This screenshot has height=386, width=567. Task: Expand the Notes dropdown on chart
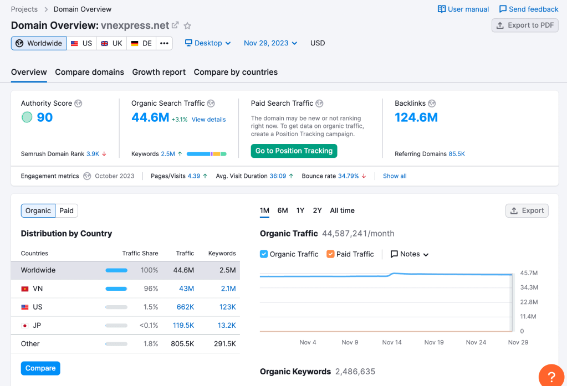410,254
